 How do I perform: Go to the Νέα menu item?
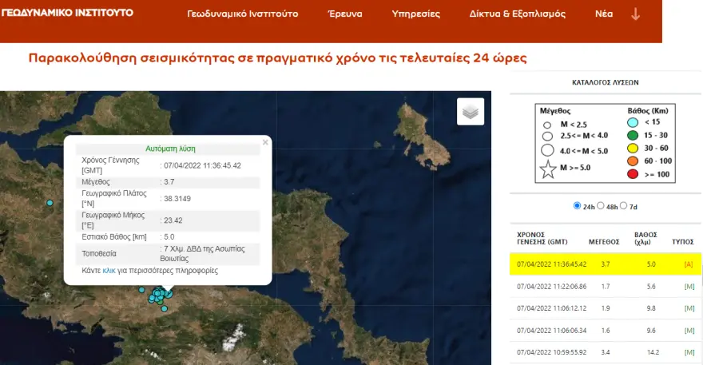click(604, 14)
